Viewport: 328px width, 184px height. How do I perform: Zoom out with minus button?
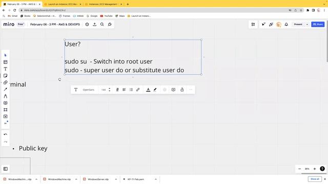299,169
